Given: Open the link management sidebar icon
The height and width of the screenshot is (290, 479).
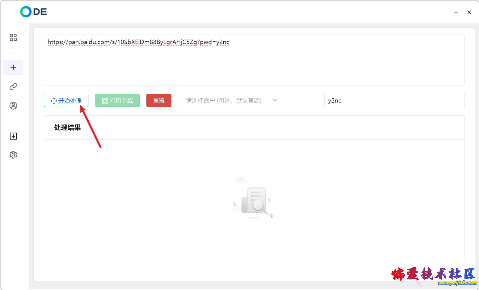Looking at the screenshot, I should point(13,86).
